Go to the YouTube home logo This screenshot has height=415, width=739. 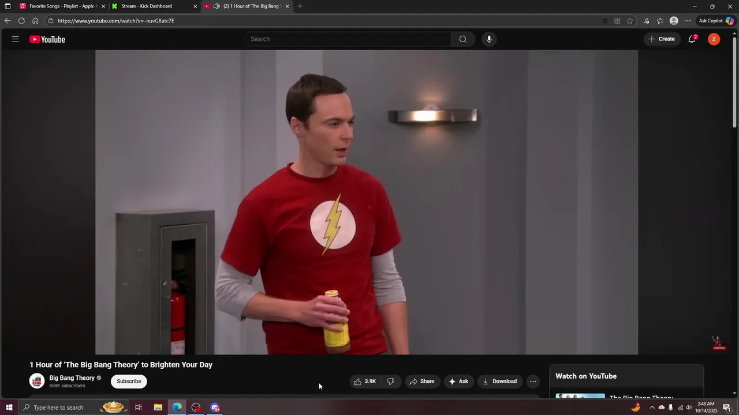tap(47, 39)
